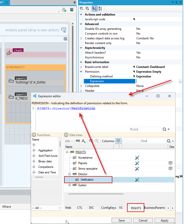This screenshot has height=224, width=184.
Task: Click the Data trees horizontal scrollbar
Action: 96,194
